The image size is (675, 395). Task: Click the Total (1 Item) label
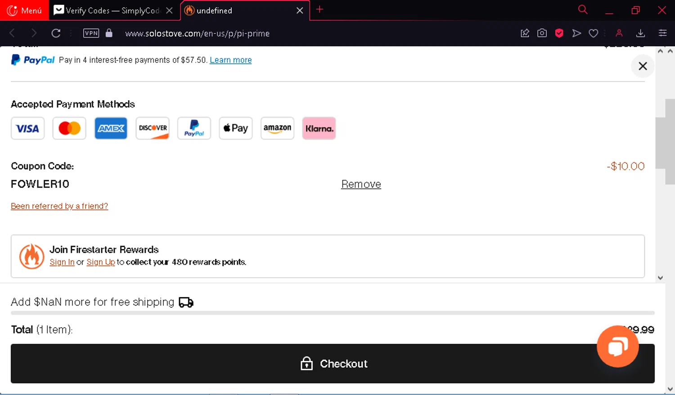coord(42,329)
